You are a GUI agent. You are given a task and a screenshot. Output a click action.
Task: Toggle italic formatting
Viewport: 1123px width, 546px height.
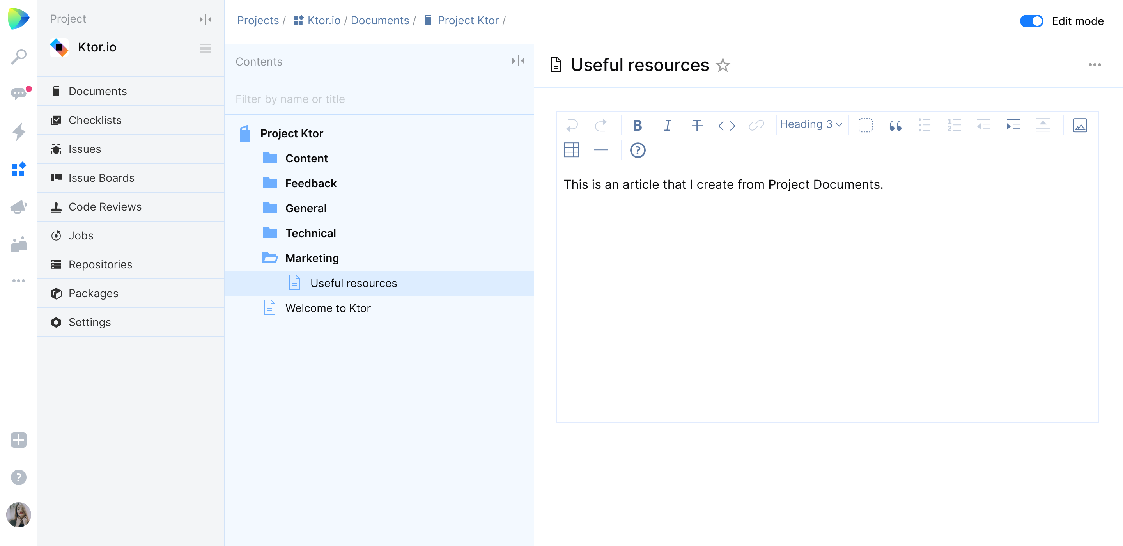[667, 125]
